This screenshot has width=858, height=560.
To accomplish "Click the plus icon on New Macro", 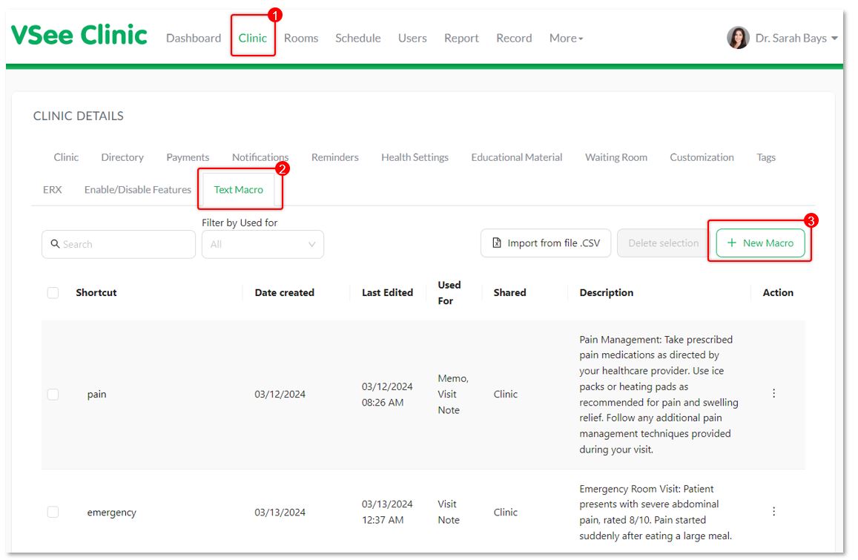I will coord(732,243).
